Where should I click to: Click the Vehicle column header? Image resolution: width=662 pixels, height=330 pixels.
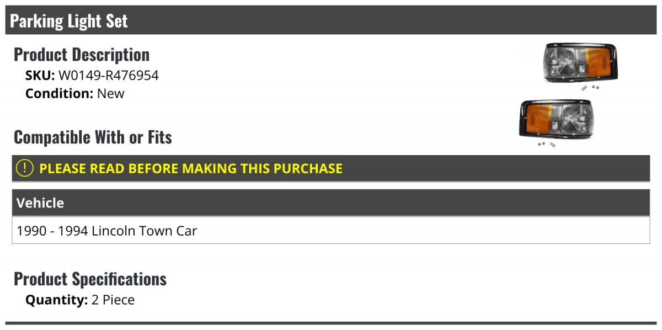tap(331, 203)
